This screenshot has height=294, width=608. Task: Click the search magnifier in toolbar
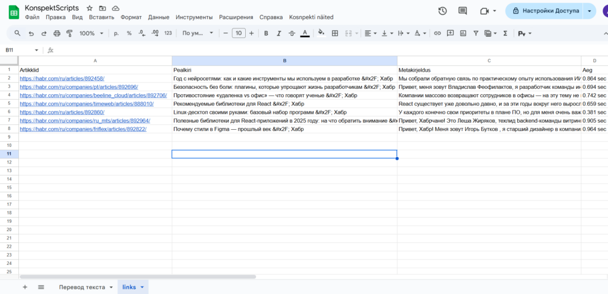[17, 33]
